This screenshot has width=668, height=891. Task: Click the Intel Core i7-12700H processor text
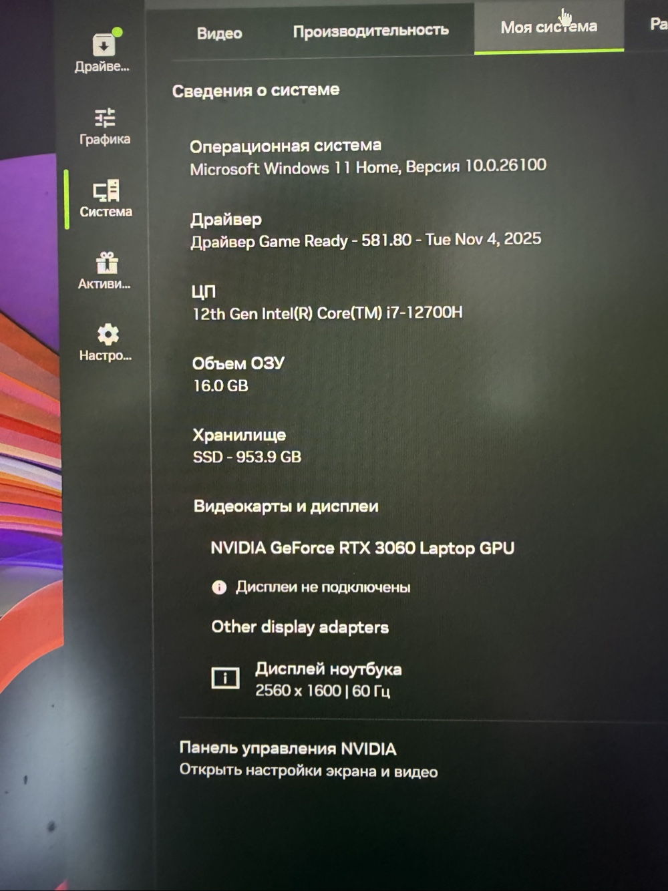(x=327, y=313)
